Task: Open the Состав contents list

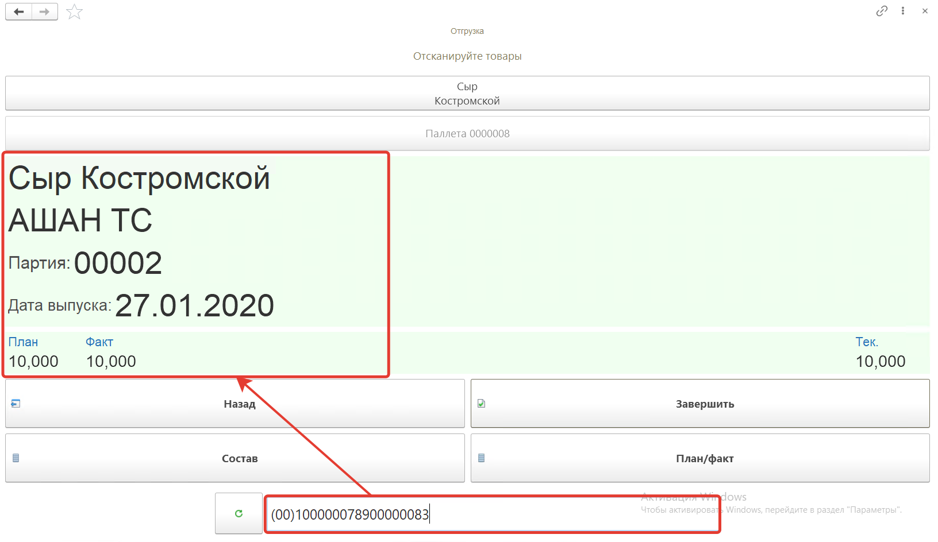Action: [x=234, y=458]
